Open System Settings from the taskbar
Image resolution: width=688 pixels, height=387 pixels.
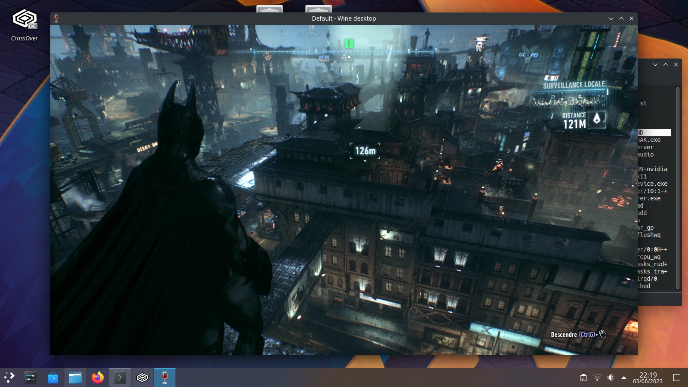[30, 378]
